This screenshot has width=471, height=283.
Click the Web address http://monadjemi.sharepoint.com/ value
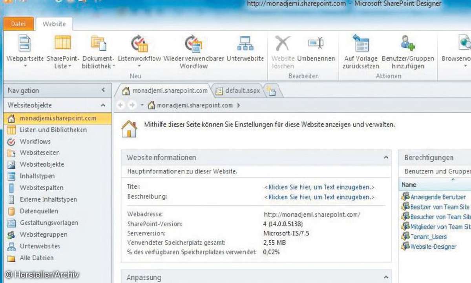click(x=312, y=215)
